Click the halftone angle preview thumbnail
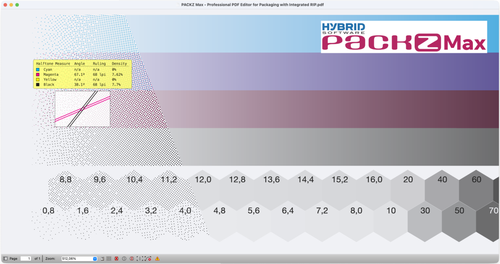 [82, 109]
